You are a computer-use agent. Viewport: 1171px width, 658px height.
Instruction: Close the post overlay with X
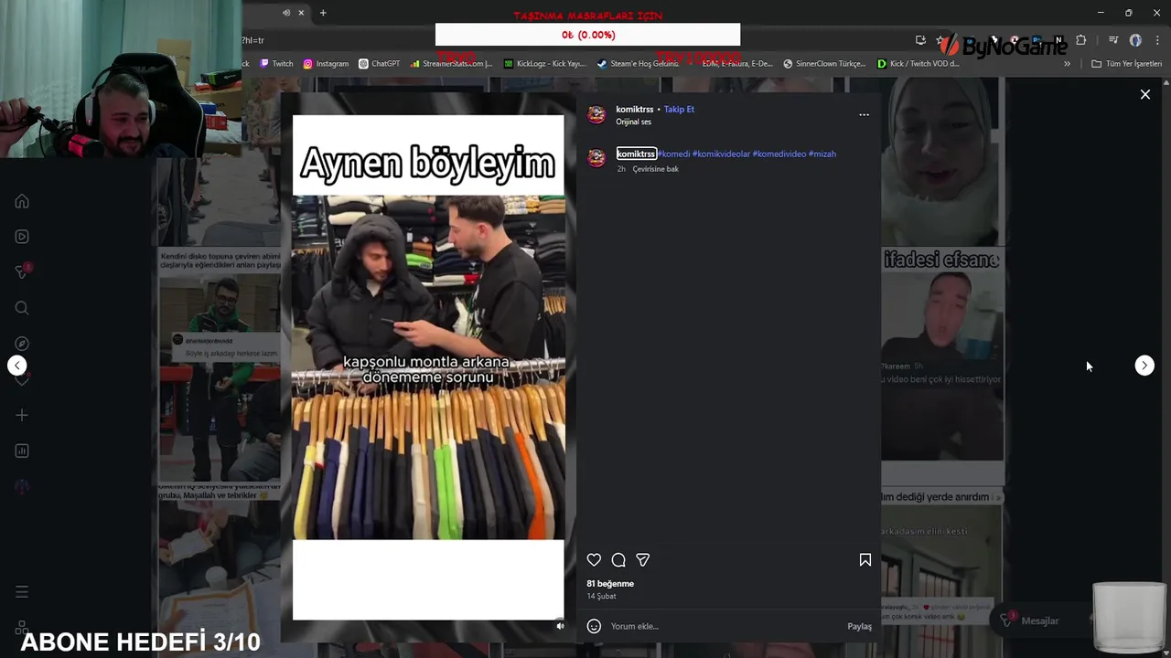pos(1144,94)
